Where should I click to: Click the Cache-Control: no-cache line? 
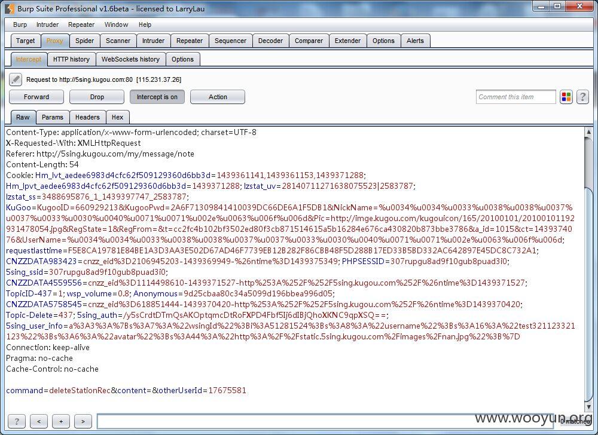[52, 369]
